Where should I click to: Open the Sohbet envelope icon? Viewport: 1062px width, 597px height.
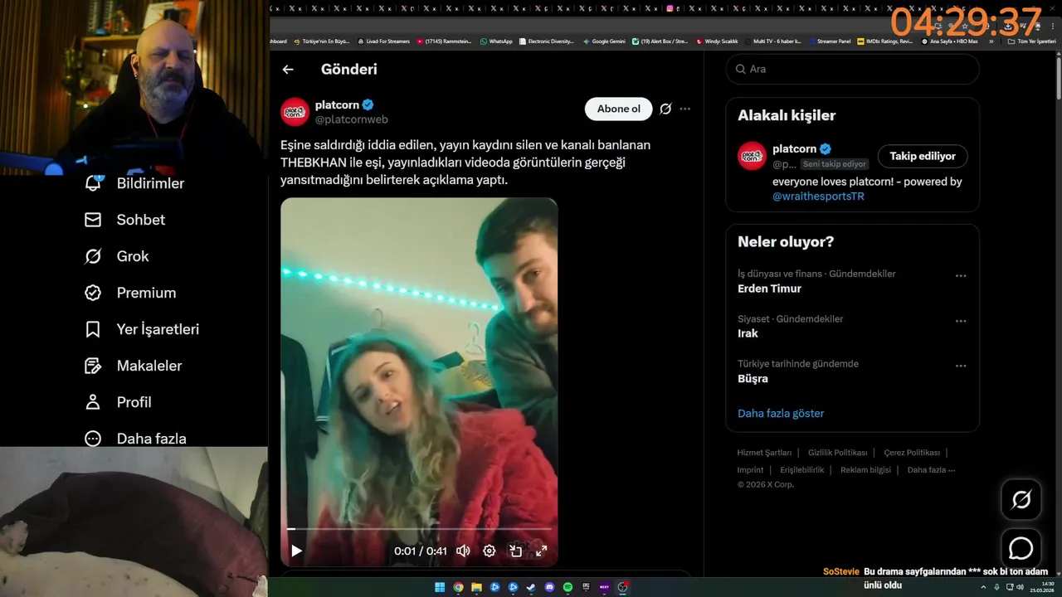click(x=93, y=220)
